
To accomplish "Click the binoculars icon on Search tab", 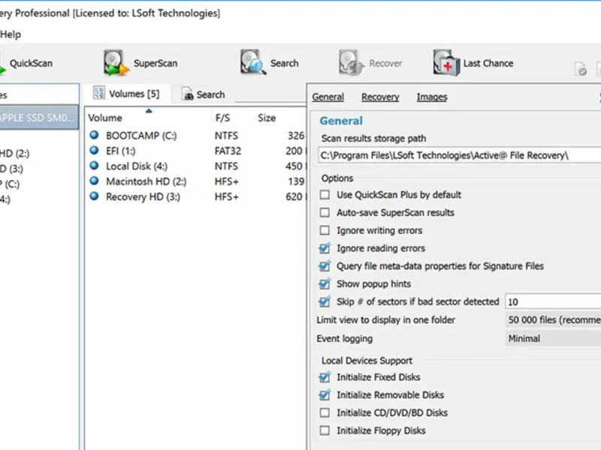I will click(187, 94).
